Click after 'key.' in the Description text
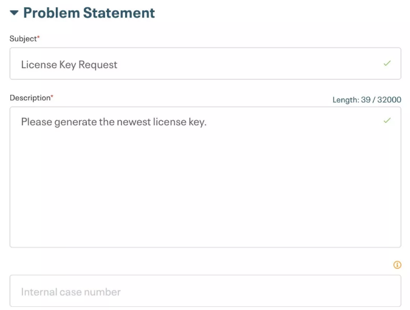Viewport: 410px width, 310px height. [207, 122]
